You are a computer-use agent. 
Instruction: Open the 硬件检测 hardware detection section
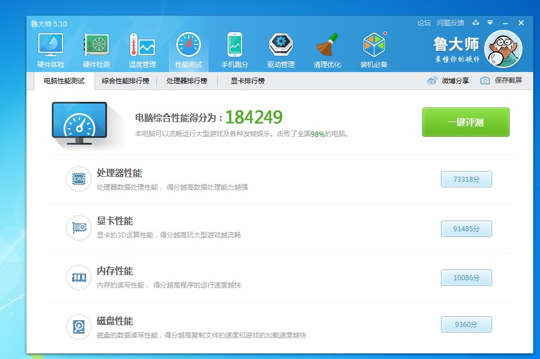(96, 50)
